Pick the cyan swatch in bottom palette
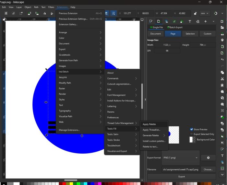Image resolution: width=227 pixels, height=185 pixels. (85, 184)
